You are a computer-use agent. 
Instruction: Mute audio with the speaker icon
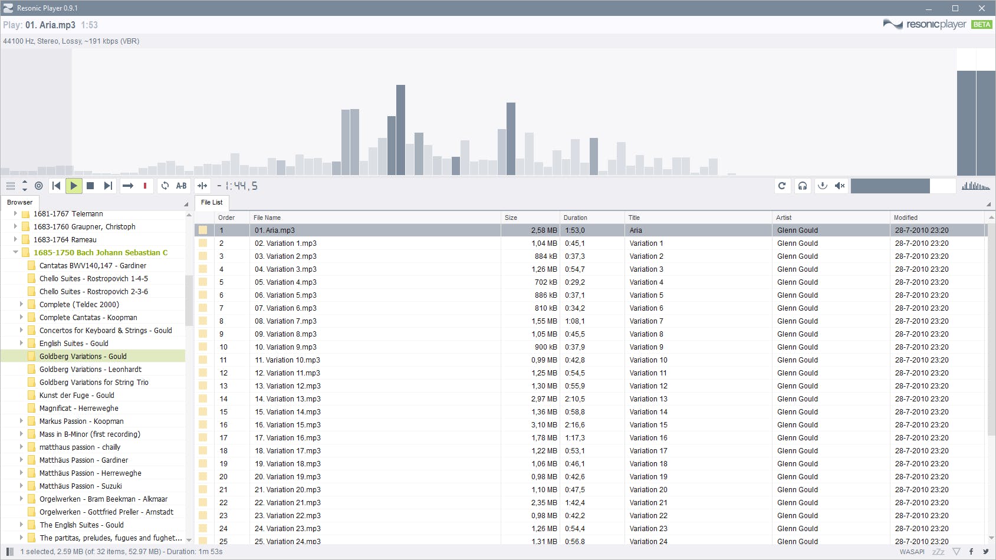(x=840, y=186)
